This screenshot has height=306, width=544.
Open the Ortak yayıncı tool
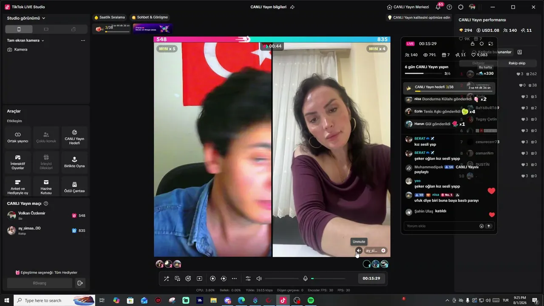[18, 137]
